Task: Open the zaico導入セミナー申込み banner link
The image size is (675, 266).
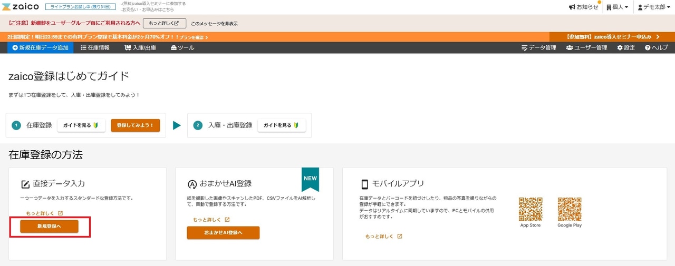Action: click(x=613, y=37)
